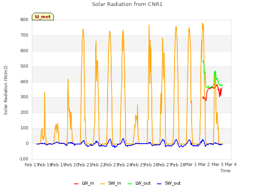This screenshot has height=191, width=255.
Task: Click the highest SW_in peak on Mar 2
Action: point(202,23)
